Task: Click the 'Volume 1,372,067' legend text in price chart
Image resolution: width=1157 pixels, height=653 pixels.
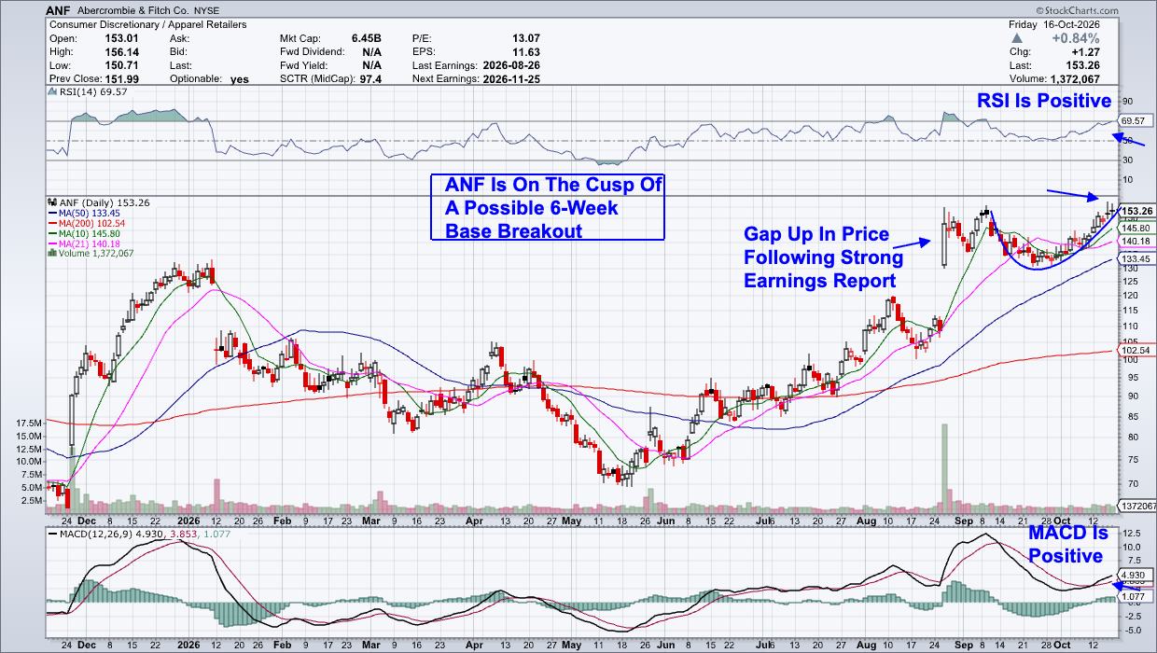Action: pos(95,254)
